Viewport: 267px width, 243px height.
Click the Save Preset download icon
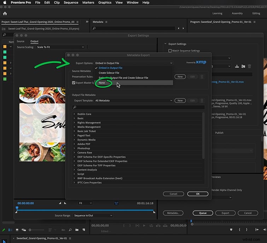coord(237,66)
